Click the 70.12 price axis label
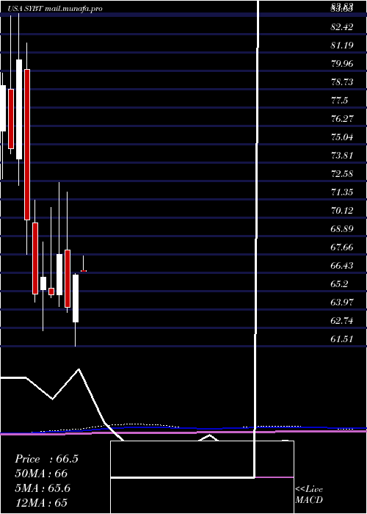The width and height of the screenshot is (367, 514). tap(342, 211)
